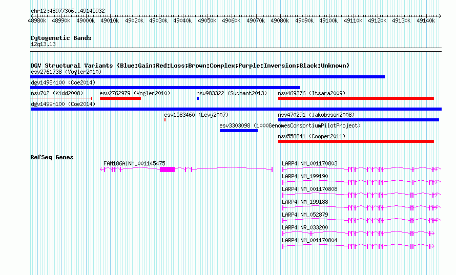Open the LARP4|NM_001170803 gene label
The width and height of the screenshot is (456, 275).
point(309,163)
